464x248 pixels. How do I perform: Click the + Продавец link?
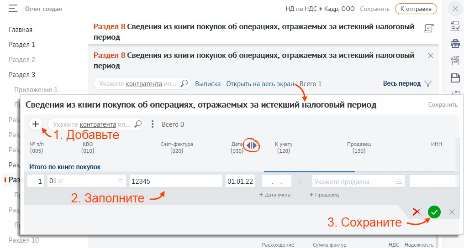tap(324, 195)
